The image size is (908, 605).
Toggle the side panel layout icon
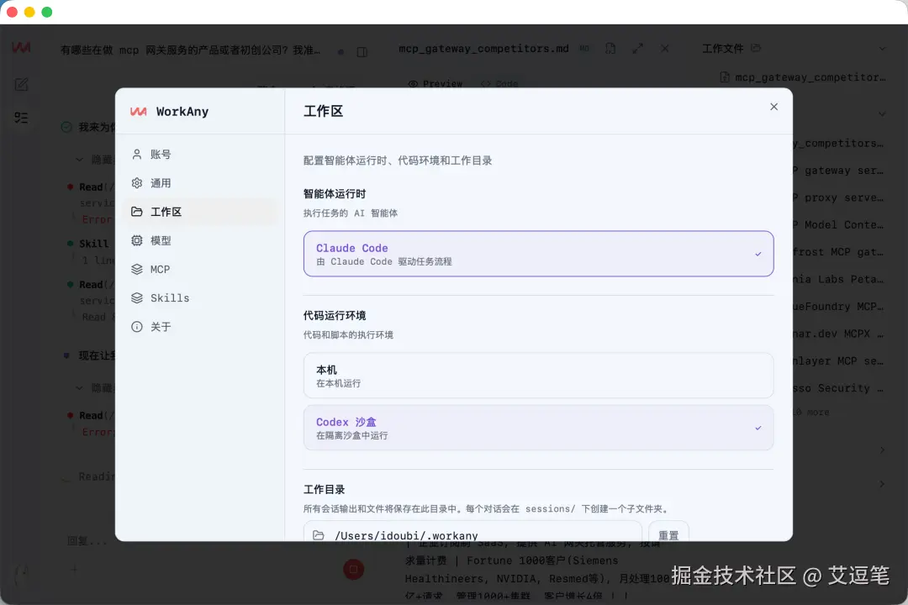tap(362, 52)
